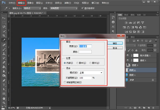Select the Eyedropper tool in the toolbox
The height and width of the screenshot is (110, 160).
coord(4,40)
